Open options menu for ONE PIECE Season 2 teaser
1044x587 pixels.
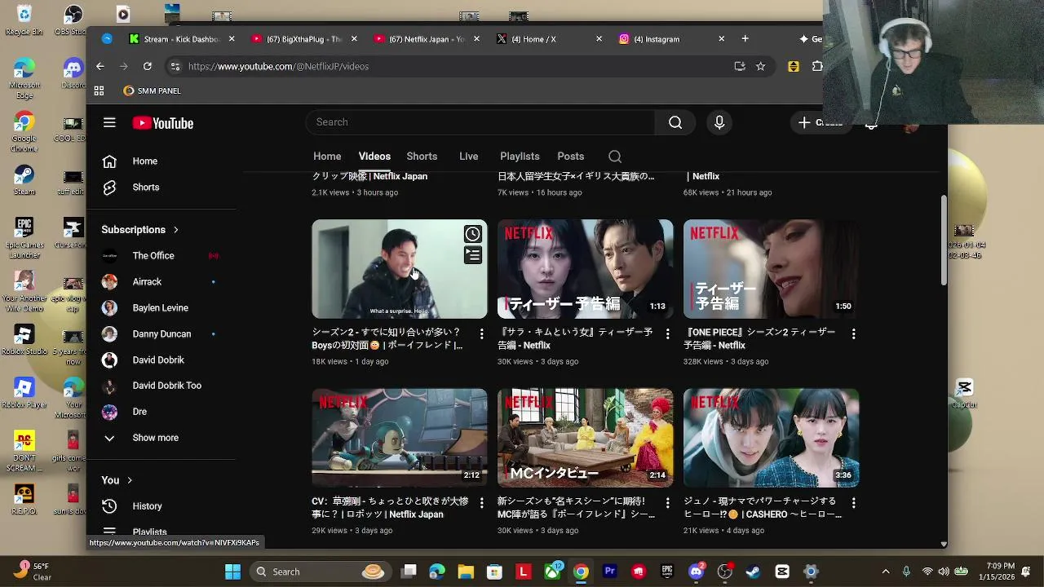(853, 334)
